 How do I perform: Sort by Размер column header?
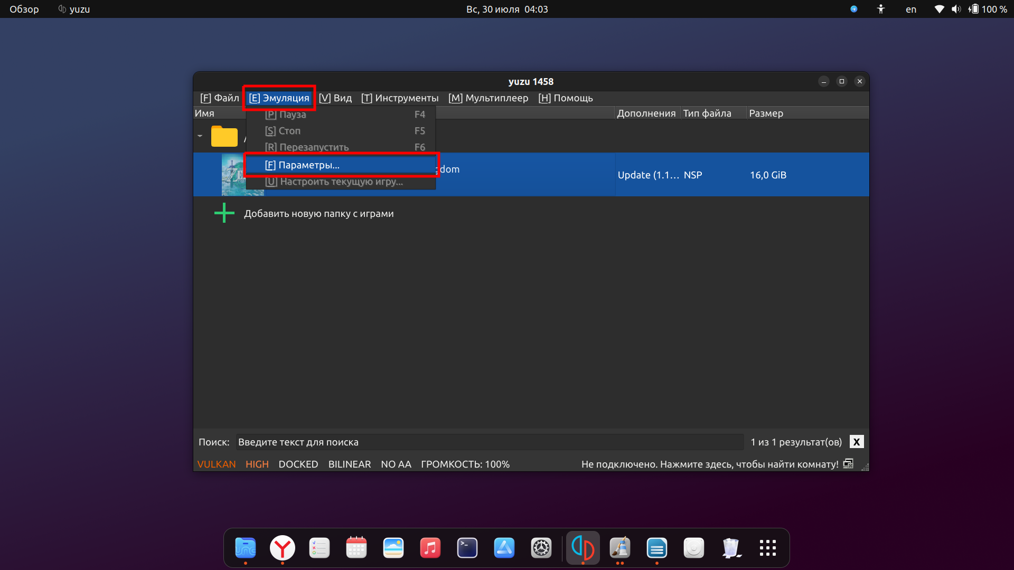766,113
